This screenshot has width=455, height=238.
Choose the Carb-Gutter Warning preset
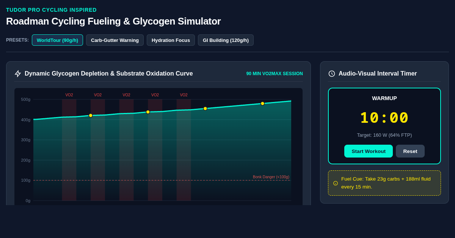pyautogui.click(x=115, y=40)
